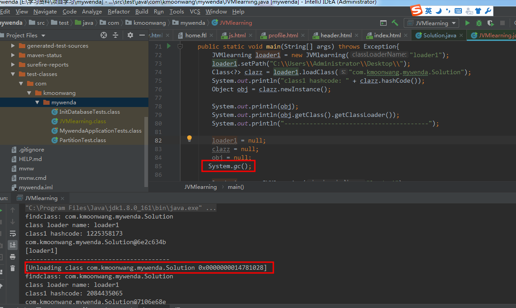Expand maven-status folder

(13, 55)
